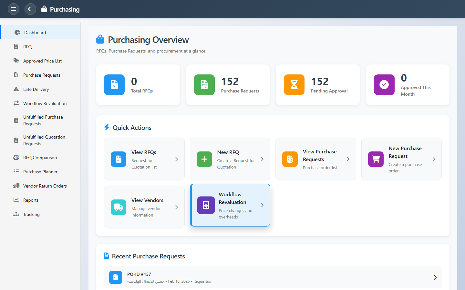Click the Workflow Revaluation calculator icon
Image resolution: width=465 pixels, height=290 pixels.
(x=206, y=205)
